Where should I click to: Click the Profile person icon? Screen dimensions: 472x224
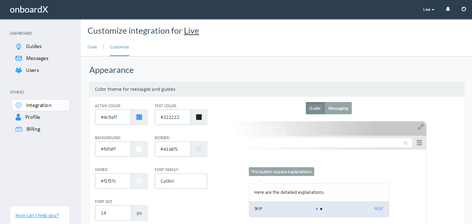[x=18, y=117]
